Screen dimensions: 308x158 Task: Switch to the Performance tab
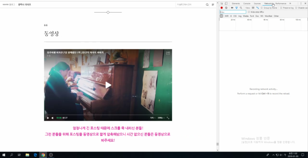tap(281, 3)
